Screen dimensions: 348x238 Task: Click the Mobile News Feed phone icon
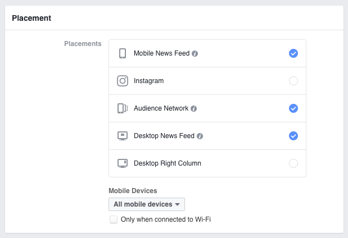(x=123, y=53)
